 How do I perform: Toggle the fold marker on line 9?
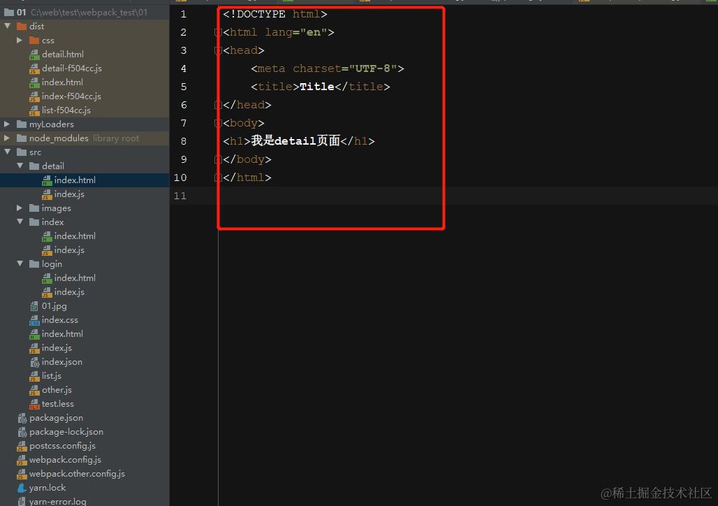point(218,159)
